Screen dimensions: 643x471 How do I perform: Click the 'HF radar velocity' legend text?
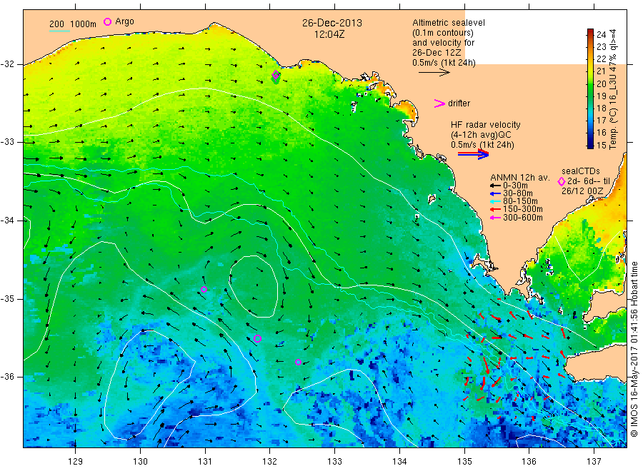click(x=486, y=124)
